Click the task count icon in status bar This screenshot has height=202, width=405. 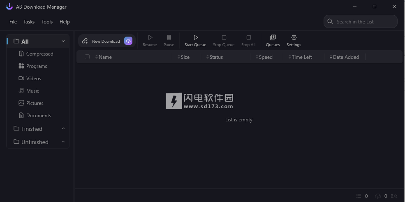click(x=359, y=196)
